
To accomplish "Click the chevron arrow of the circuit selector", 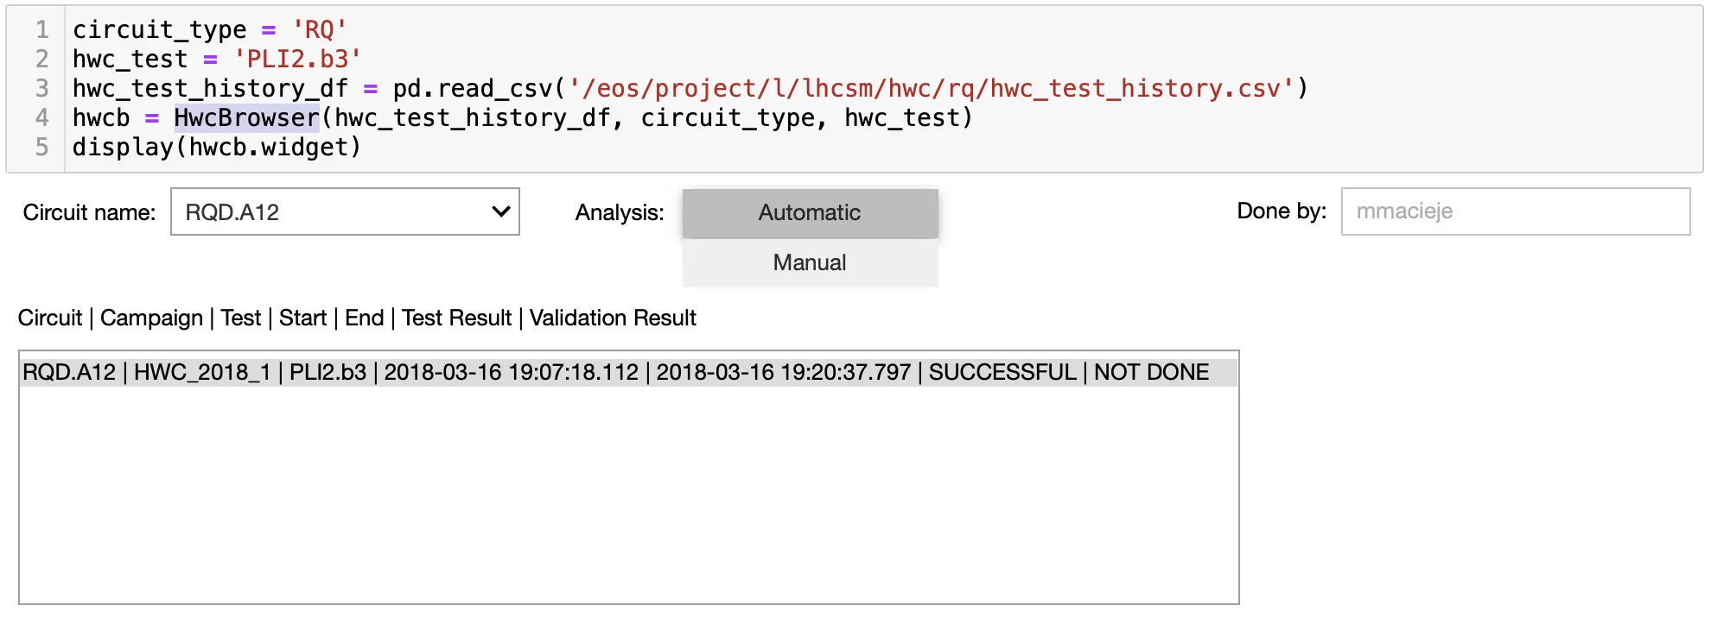I will pyautogui.click(x=500, y=211).
